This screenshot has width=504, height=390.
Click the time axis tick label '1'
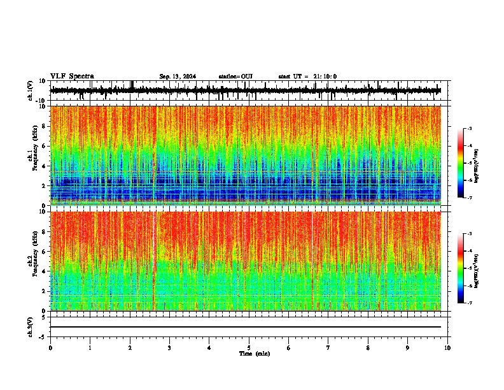(90, 348)
